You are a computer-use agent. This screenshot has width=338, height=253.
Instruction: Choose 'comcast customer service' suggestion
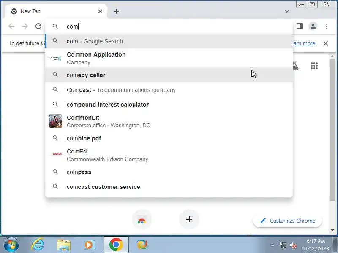point(169,187)
